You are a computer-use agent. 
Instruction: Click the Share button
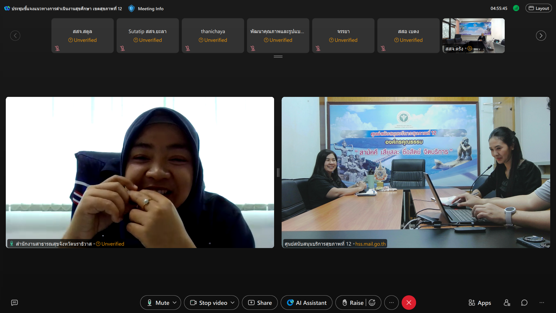pos(260,303)
